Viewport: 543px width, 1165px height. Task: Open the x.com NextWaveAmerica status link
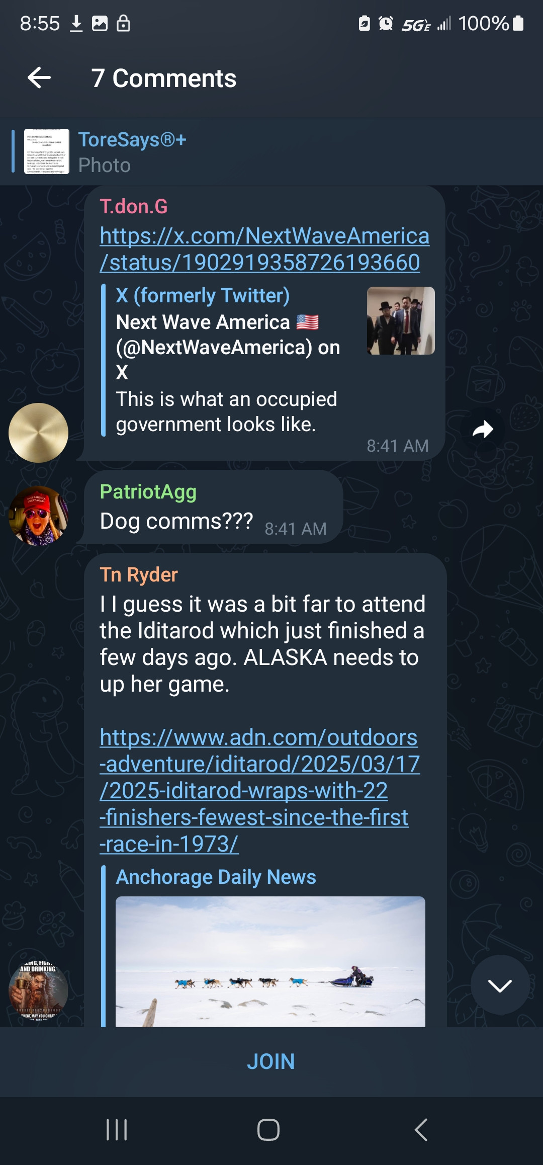click(x=264, y=249)
